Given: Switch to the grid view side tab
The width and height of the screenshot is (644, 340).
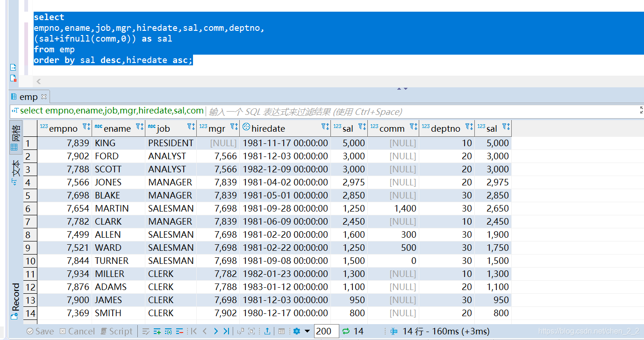Looking at the screenshot, I should [15, 138].
